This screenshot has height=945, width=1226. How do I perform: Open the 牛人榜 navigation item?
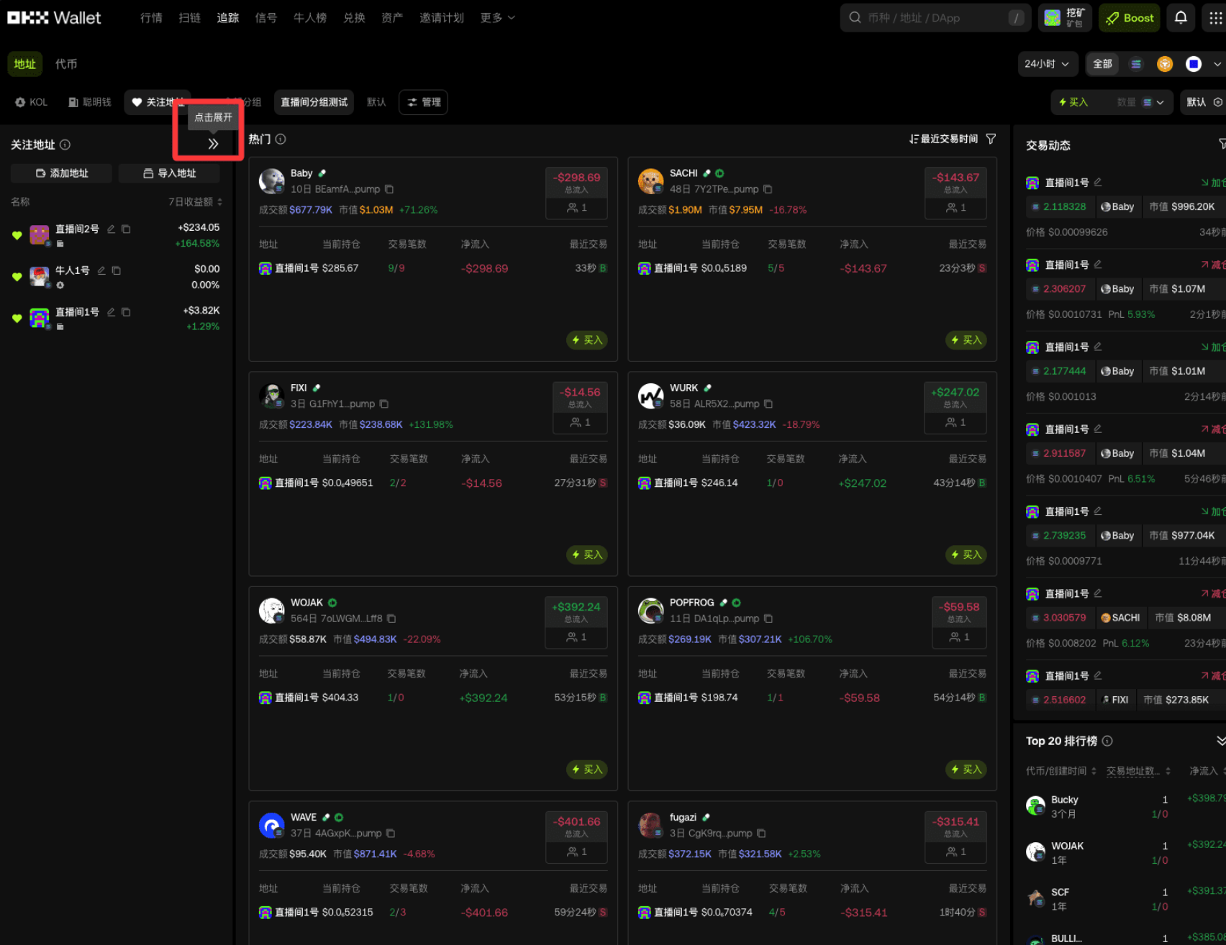pyautogui.click(x=309, y=18)
